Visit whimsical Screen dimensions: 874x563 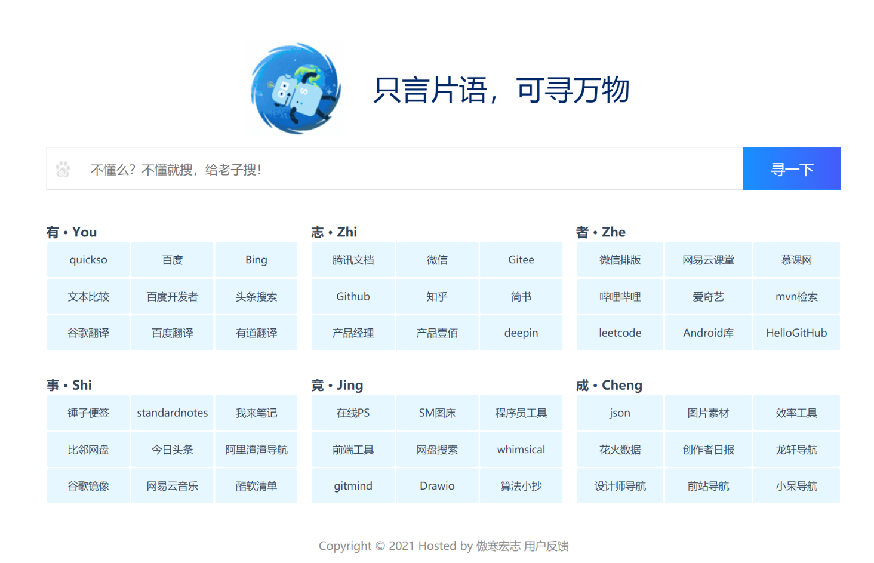click(x=521, y=450)
